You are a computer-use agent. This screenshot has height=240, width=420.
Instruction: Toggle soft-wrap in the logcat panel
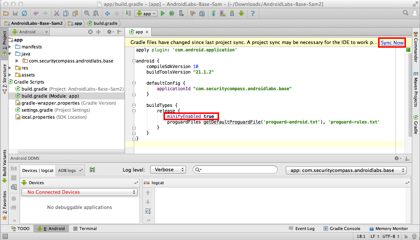(x=148, y=211)
